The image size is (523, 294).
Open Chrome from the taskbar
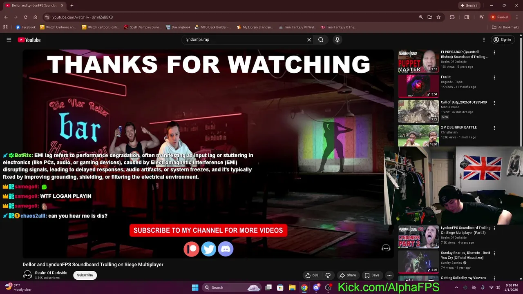[x=304, y=287]
